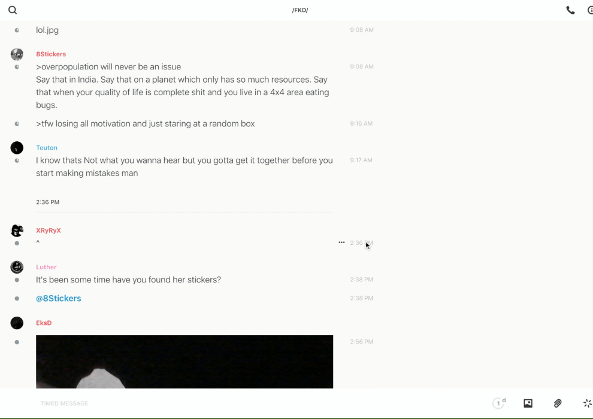Click the EksD sender name
The image size is (593, 419).
(x=44, y=323)
